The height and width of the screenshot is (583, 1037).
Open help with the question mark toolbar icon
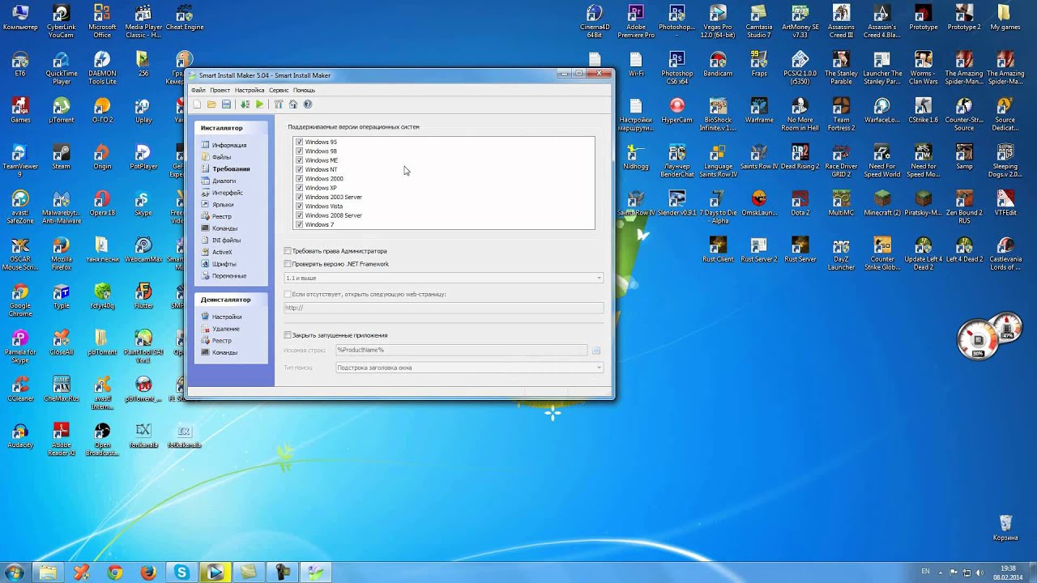tap(307, 104)
